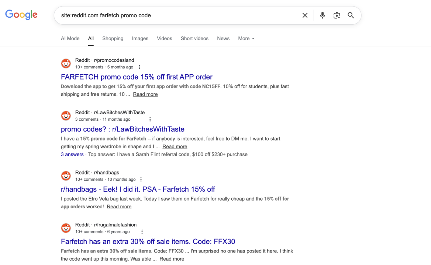The image size is (431, 265).
Task: Click the microphone icon for voice search
Action: 322,15
